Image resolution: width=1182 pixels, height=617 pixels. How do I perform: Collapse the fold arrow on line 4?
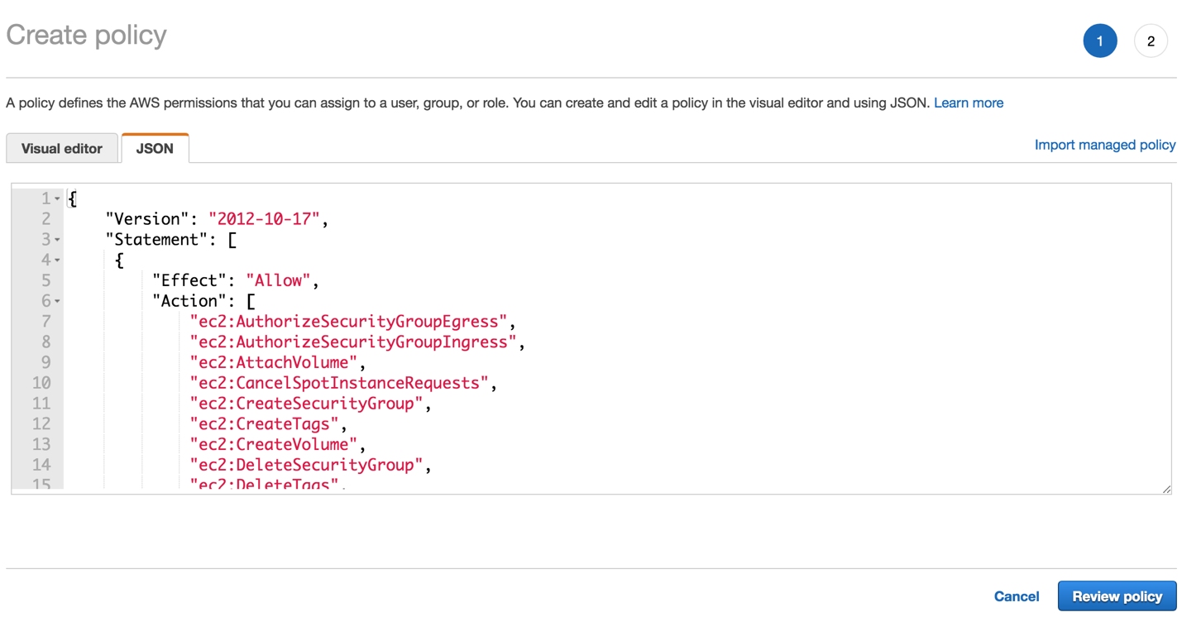(57, 261)
